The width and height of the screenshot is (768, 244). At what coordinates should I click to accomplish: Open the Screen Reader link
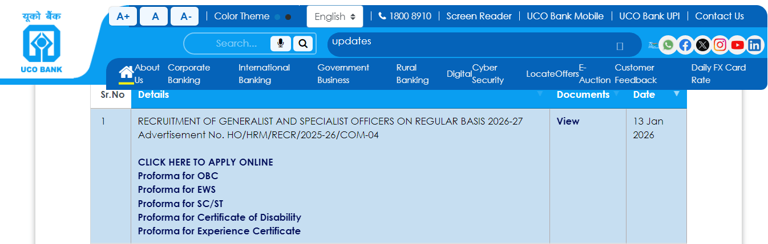[x=479, y=16]
